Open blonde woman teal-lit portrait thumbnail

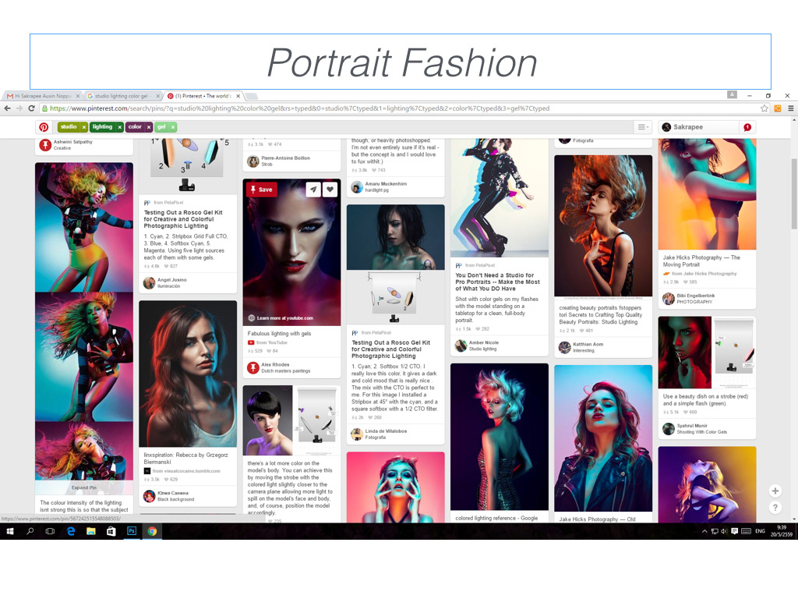click(500, 437)
